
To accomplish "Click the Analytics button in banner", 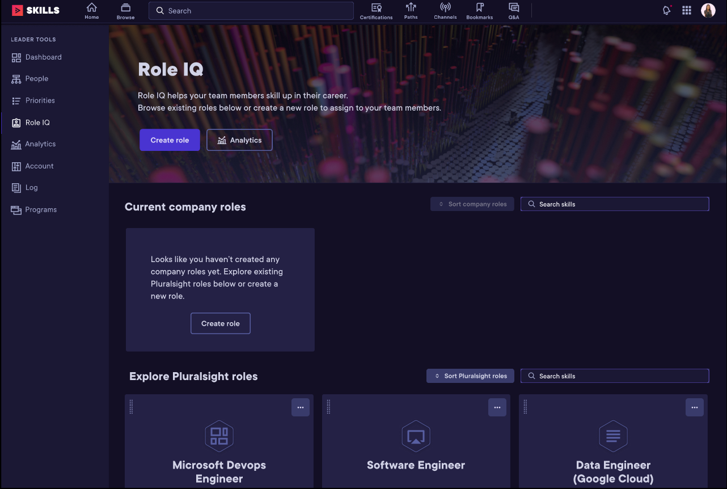I will (239, 140).
